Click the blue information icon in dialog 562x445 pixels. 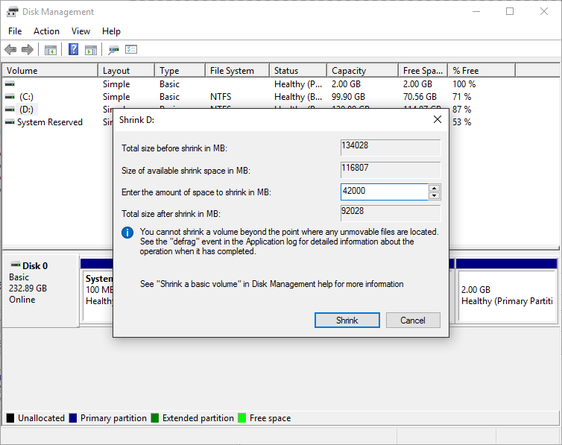click(127, 233)
